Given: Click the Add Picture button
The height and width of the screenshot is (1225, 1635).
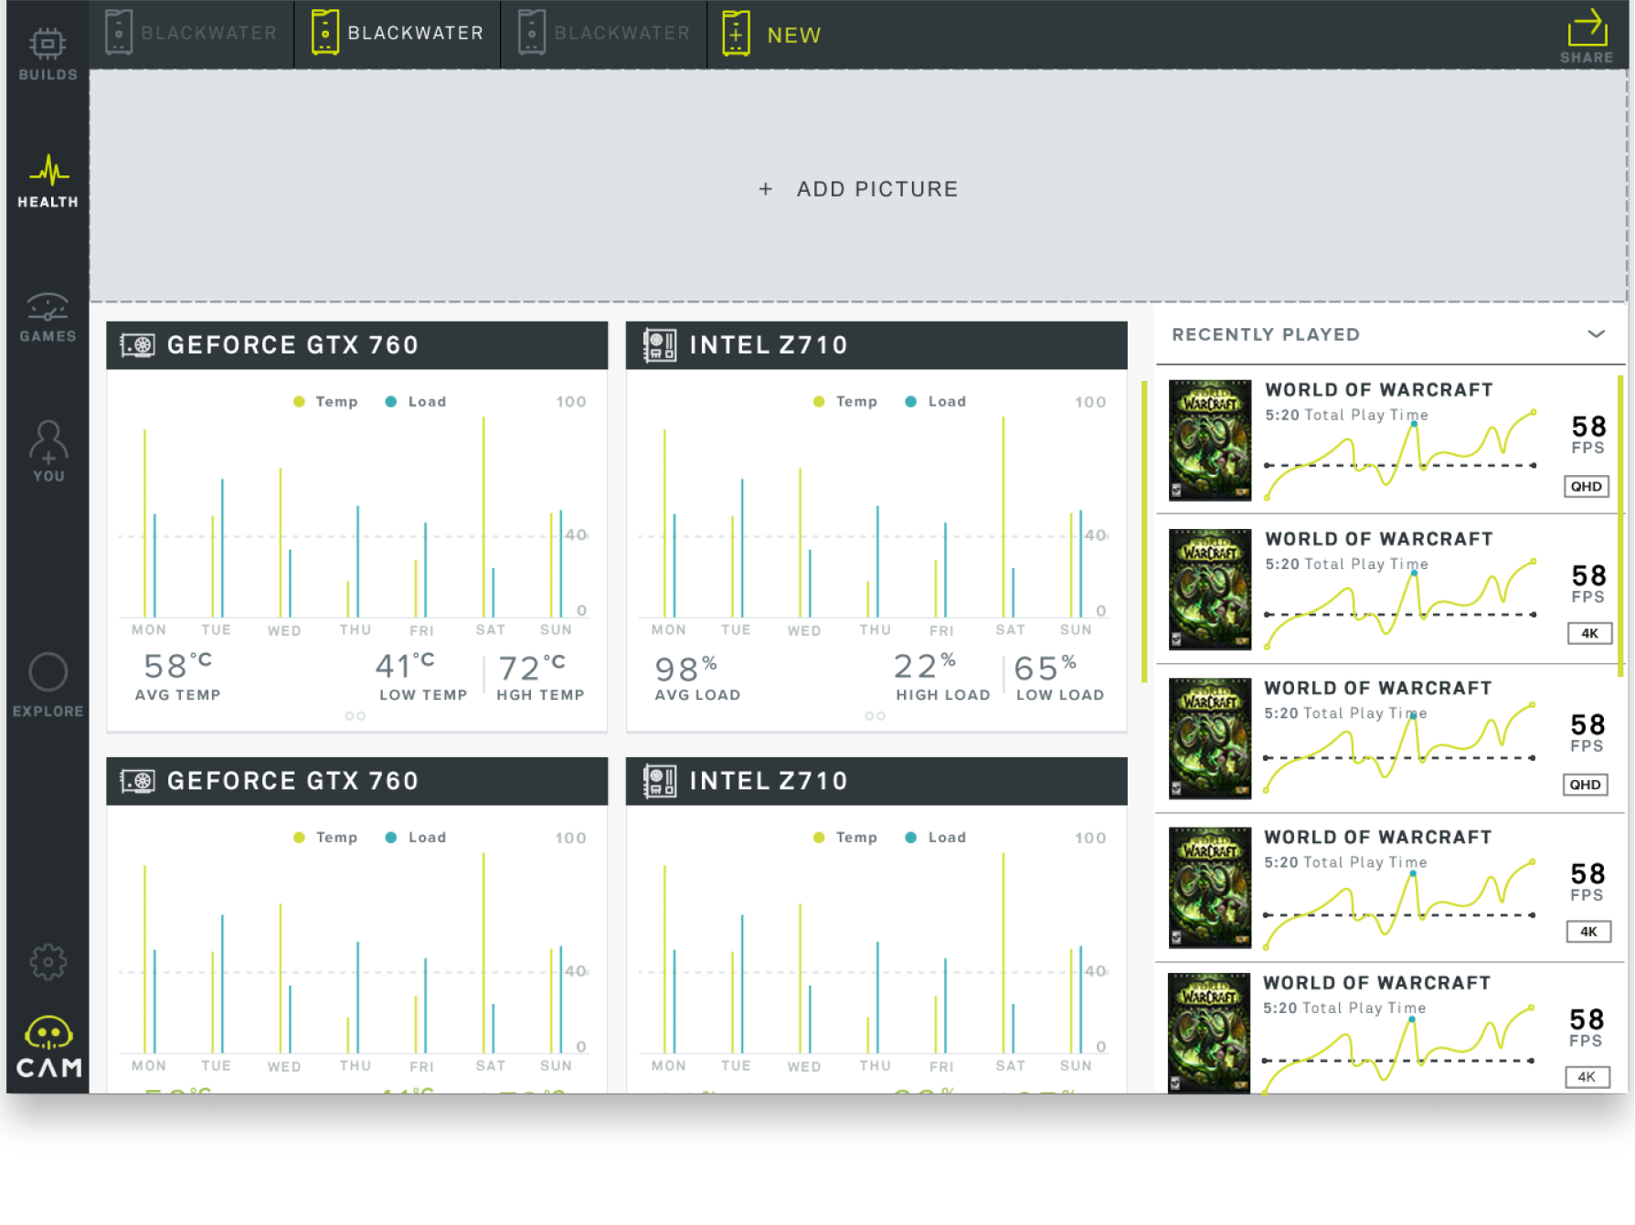Looking at the screenshot, I should coord(858,189).
